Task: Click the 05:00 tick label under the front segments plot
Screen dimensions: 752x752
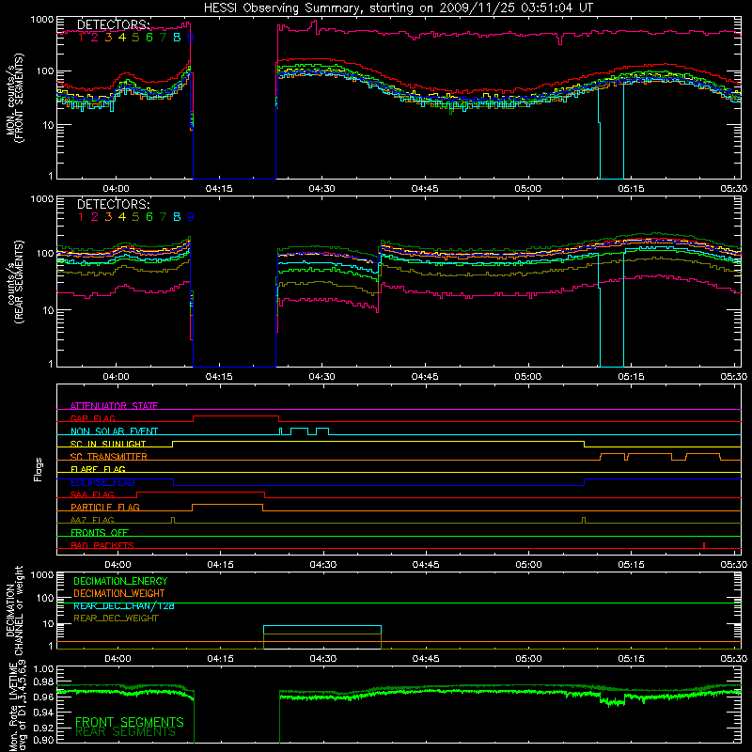Action: tap(528, 189)
